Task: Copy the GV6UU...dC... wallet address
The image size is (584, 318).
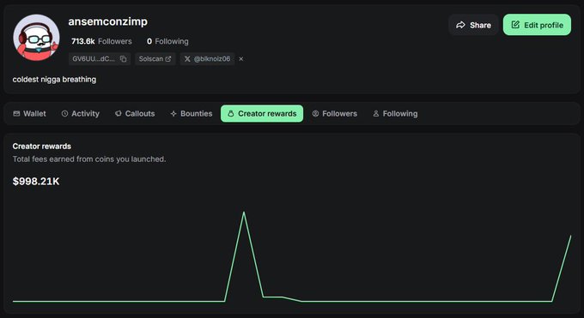Action: pyautogui.click(x=124, y=59)
